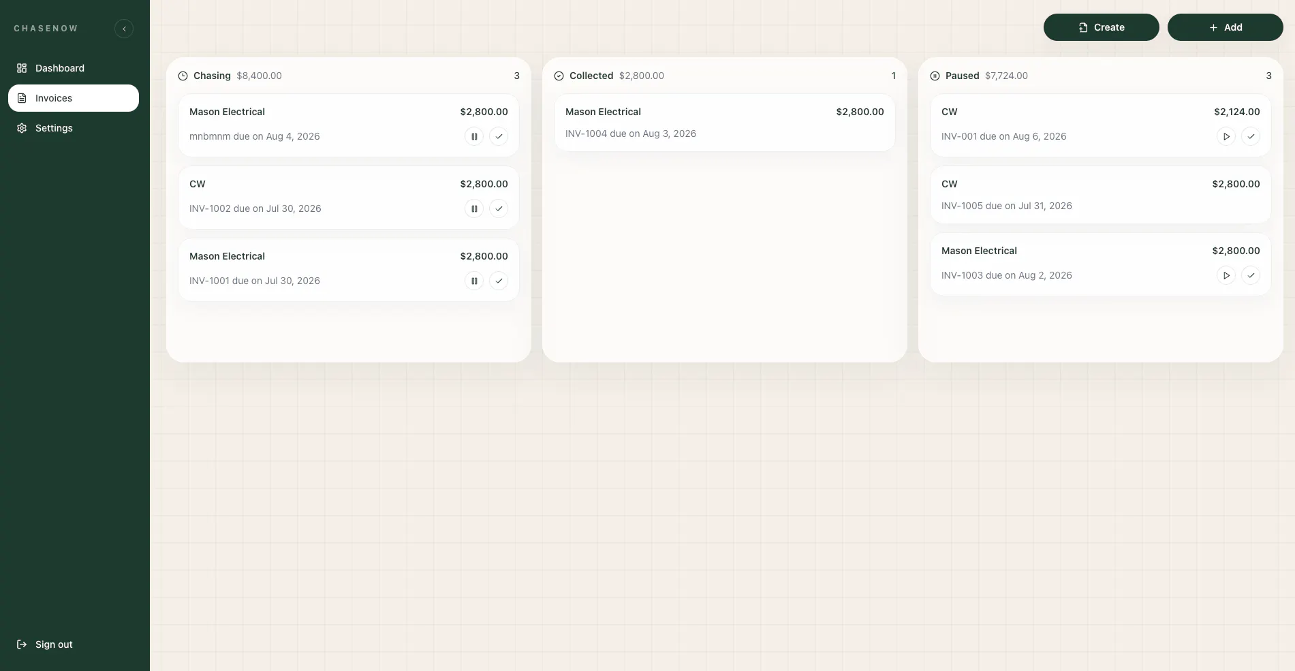
Task: Click the Collected column count 1
Action: pos(893,76)
